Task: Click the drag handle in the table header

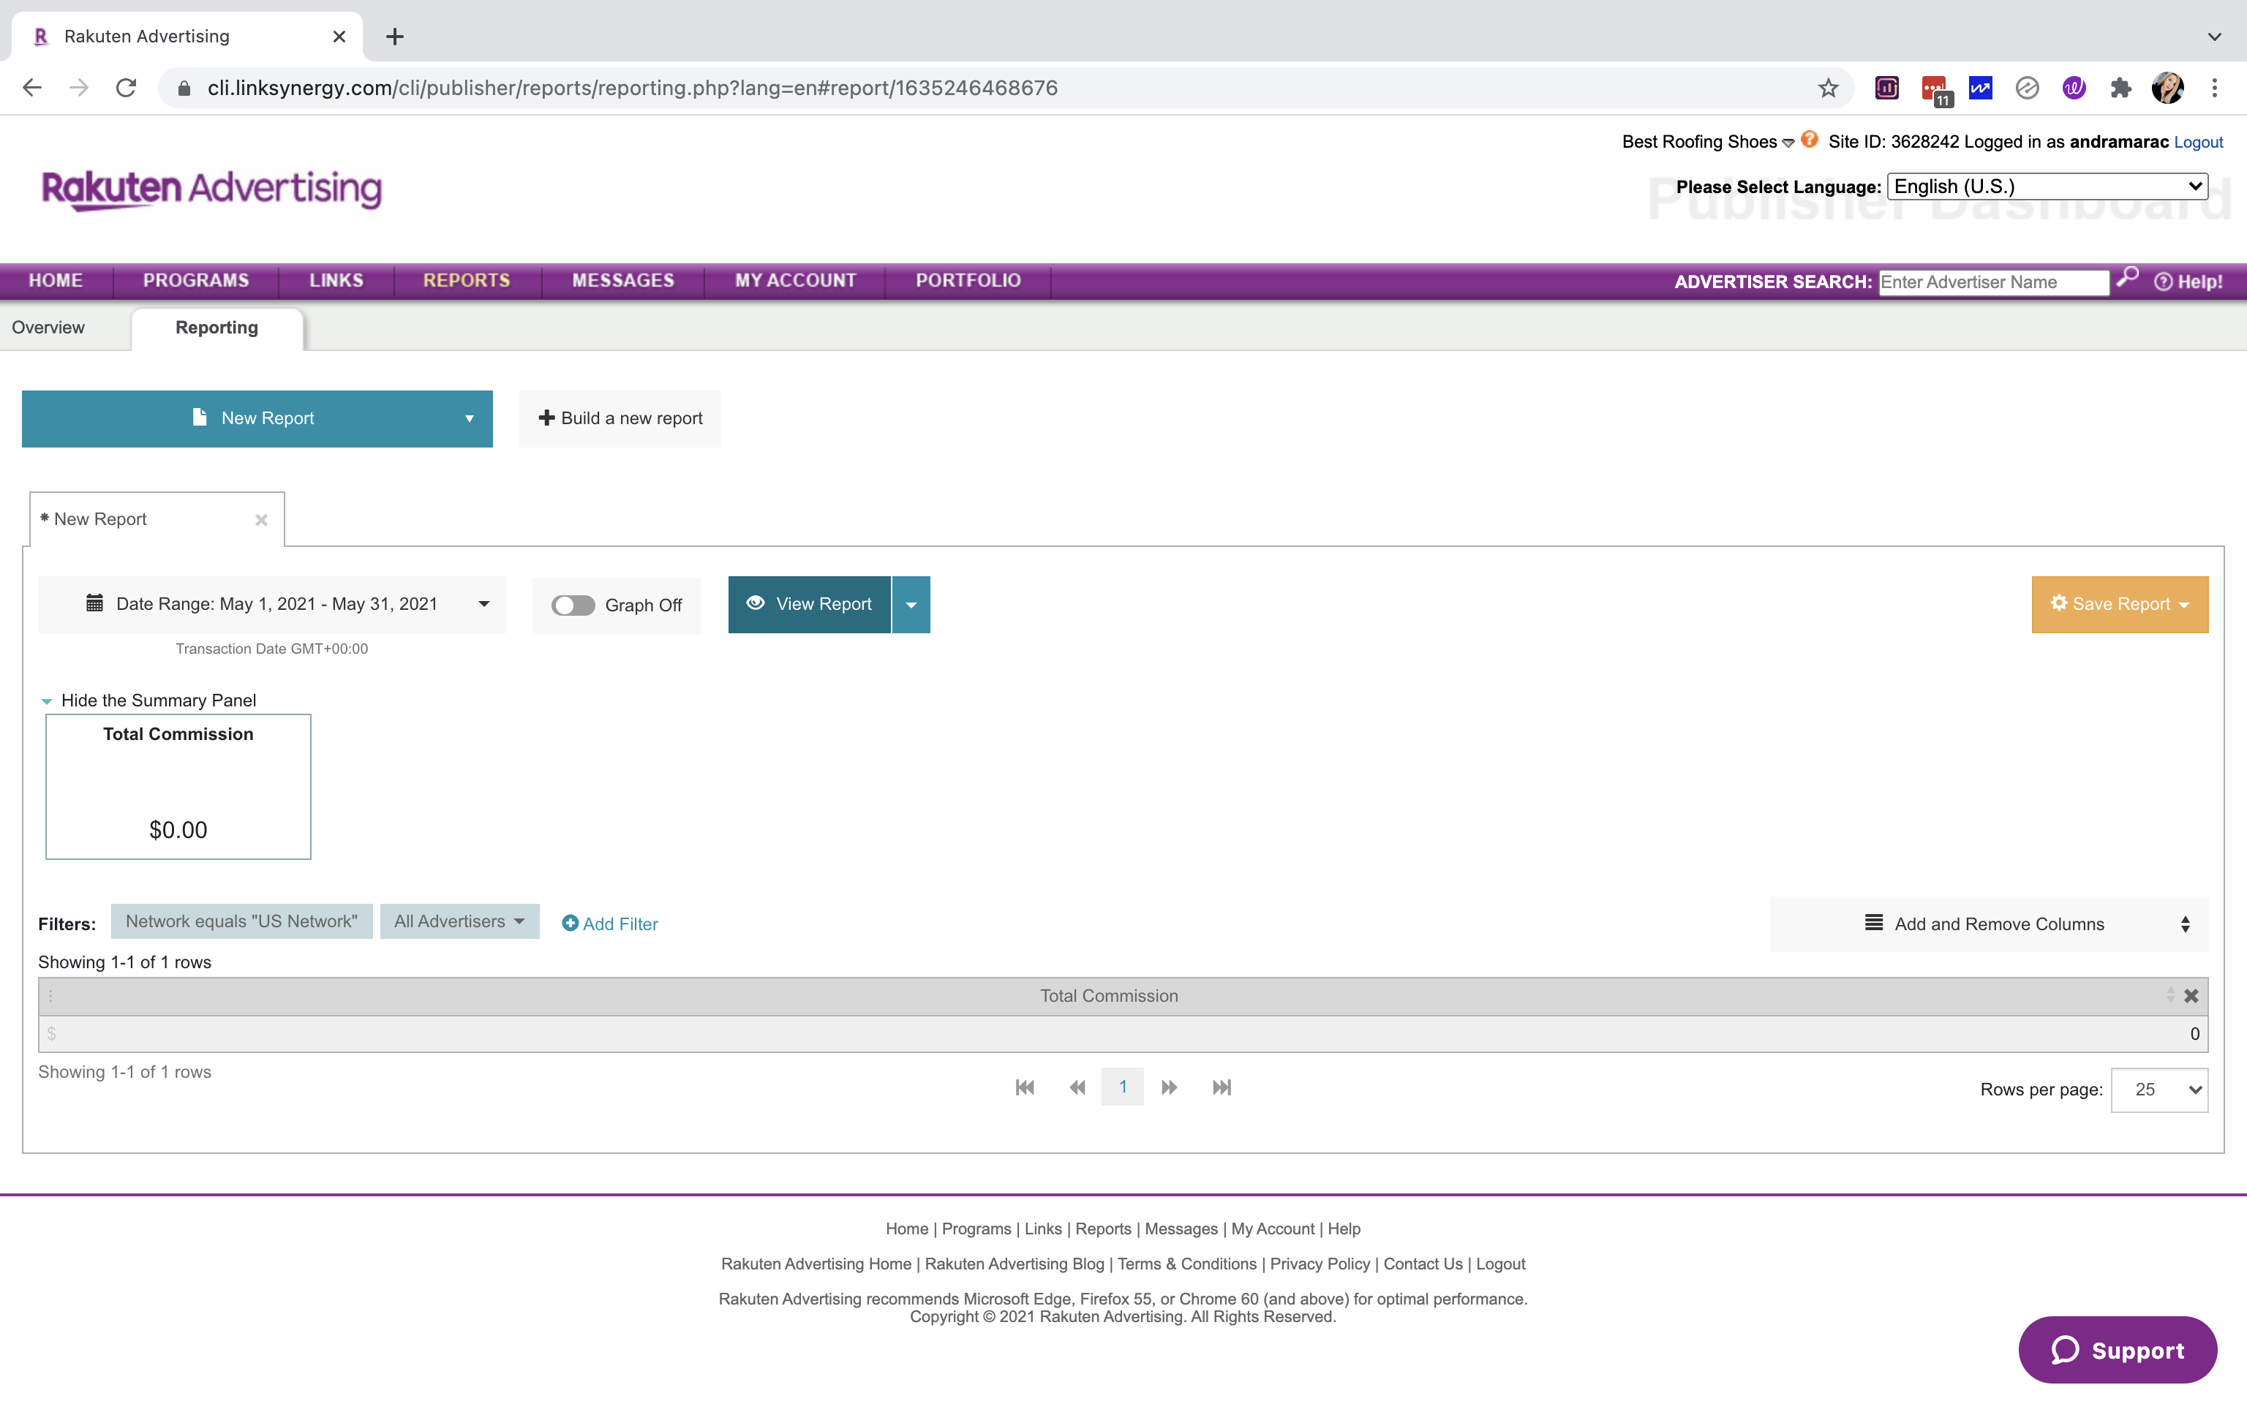Action: 50,995
